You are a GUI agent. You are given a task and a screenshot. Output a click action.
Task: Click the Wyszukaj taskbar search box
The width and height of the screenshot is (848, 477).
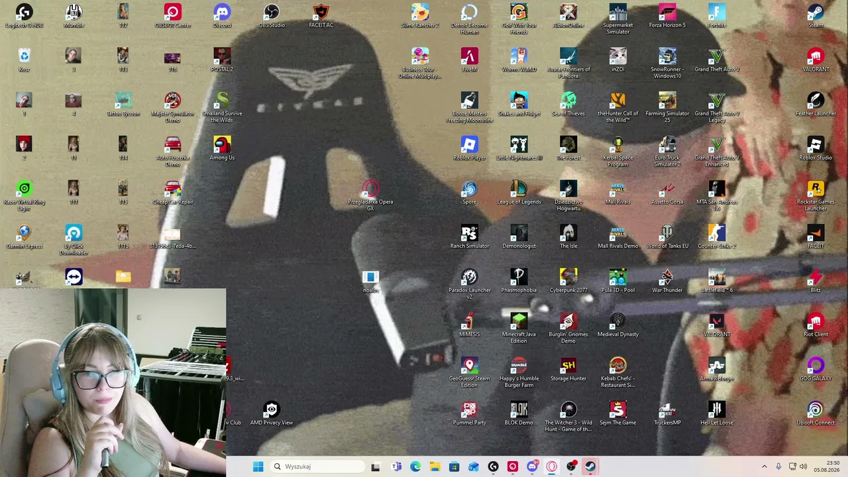pos(317,466)
